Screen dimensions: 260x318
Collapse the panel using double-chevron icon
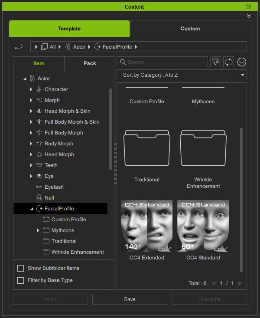click(249, 16)
